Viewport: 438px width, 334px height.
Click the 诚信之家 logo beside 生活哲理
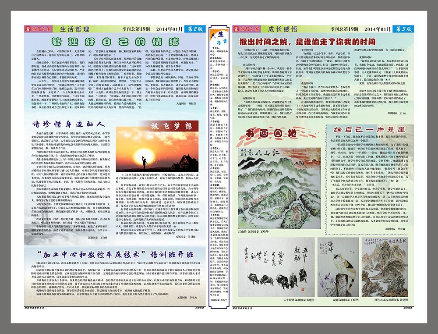tap(39, 29)
